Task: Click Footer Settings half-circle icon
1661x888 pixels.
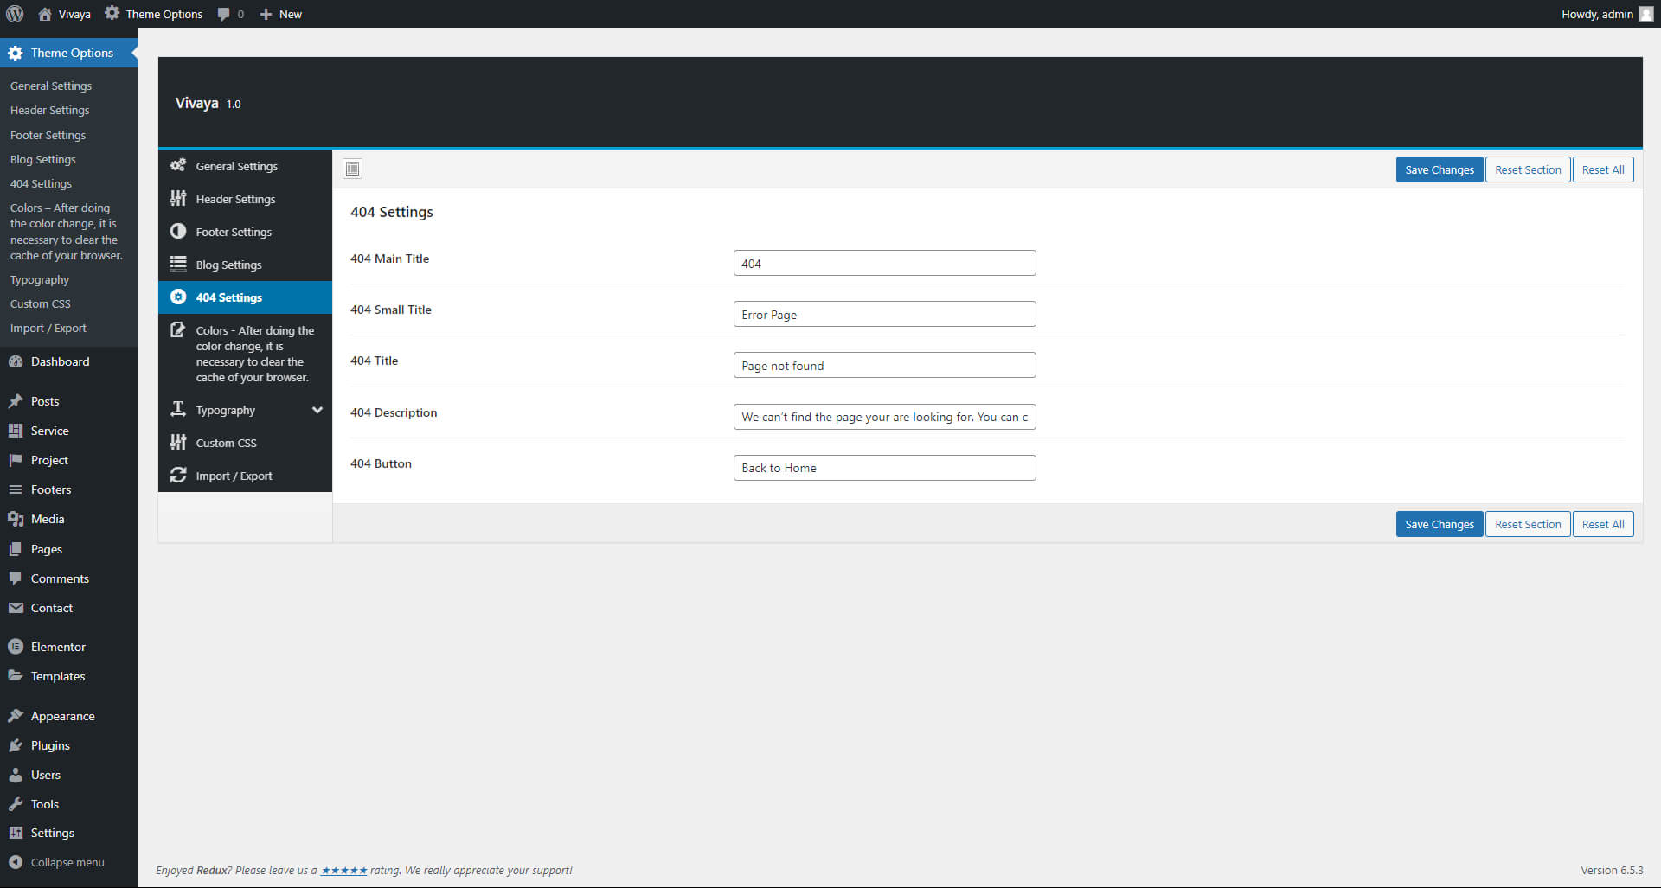Action: click(x=178, y=231)
